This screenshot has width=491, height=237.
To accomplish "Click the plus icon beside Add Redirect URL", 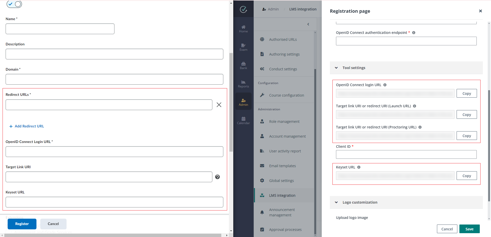I will (11, 126).
